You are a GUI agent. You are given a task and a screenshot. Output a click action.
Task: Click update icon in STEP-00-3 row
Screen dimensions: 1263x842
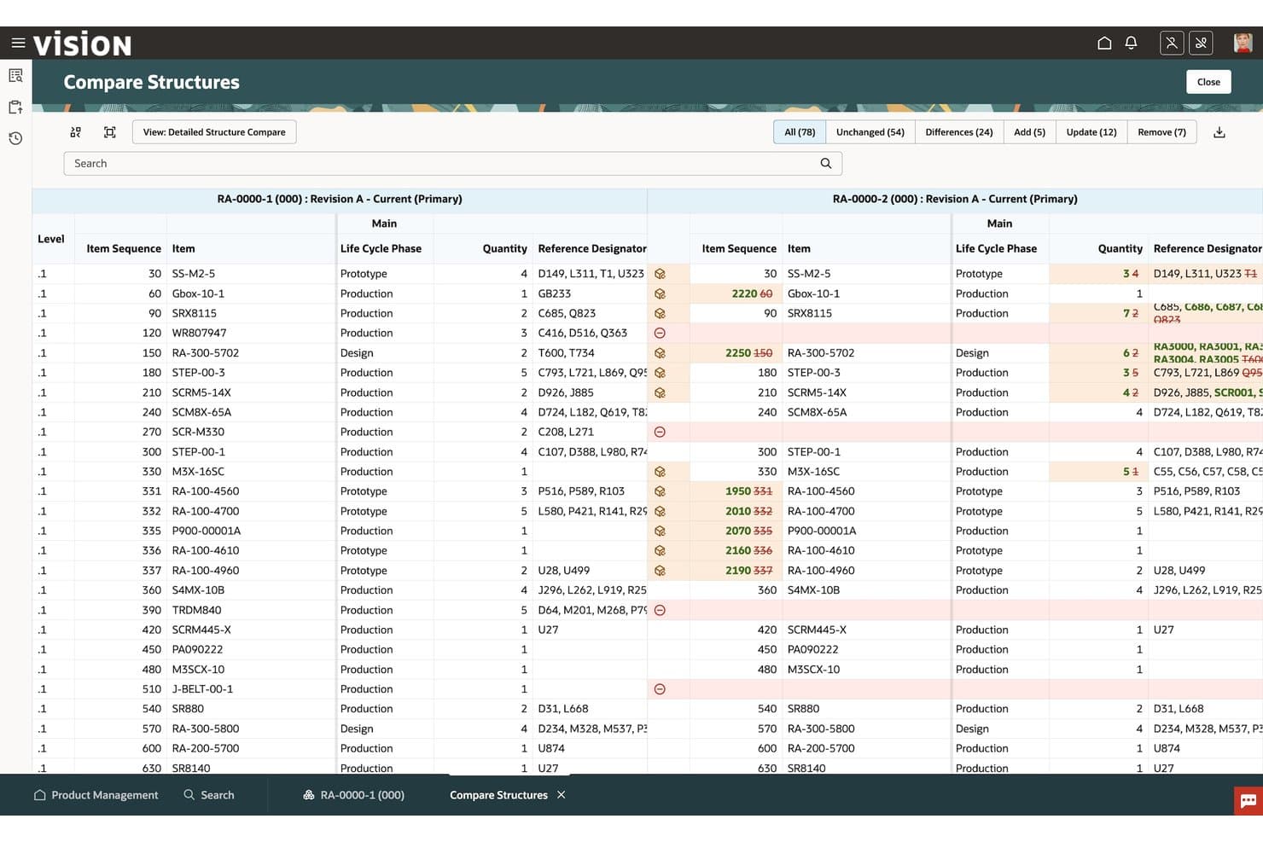coord(660,373)
